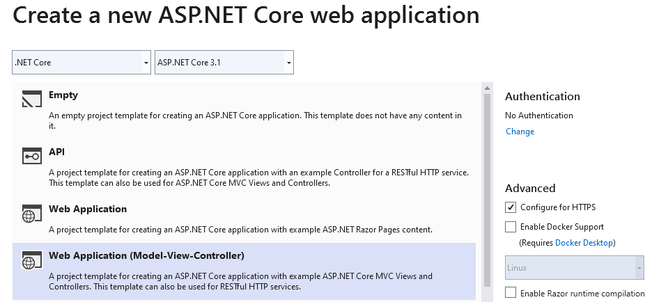Change the authentication setting

pos(520,132)
